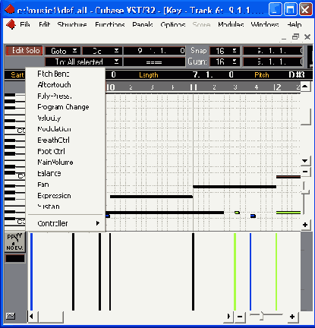Viewport: 315px width, 328px height.
Task: Toggle the Edit Solo button
Action: click(x=24, y=51)
